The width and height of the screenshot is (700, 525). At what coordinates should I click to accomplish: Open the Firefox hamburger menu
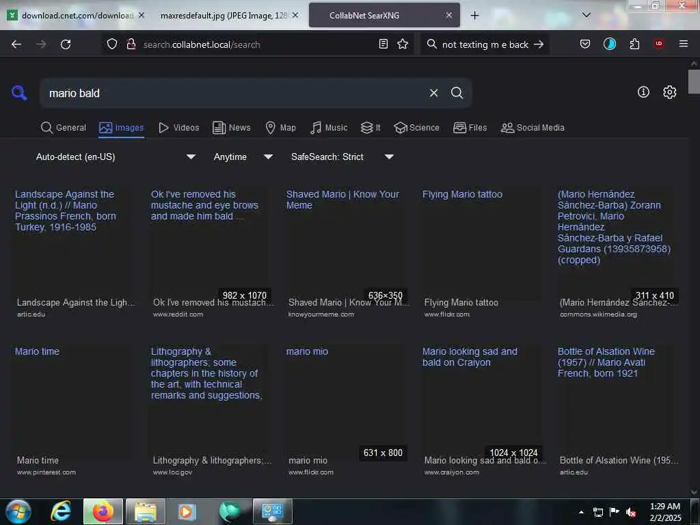[683, 44]
